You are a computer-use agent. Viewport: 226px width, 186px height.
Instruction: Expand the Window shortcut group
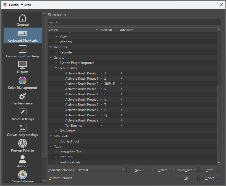tap(56, 42)
